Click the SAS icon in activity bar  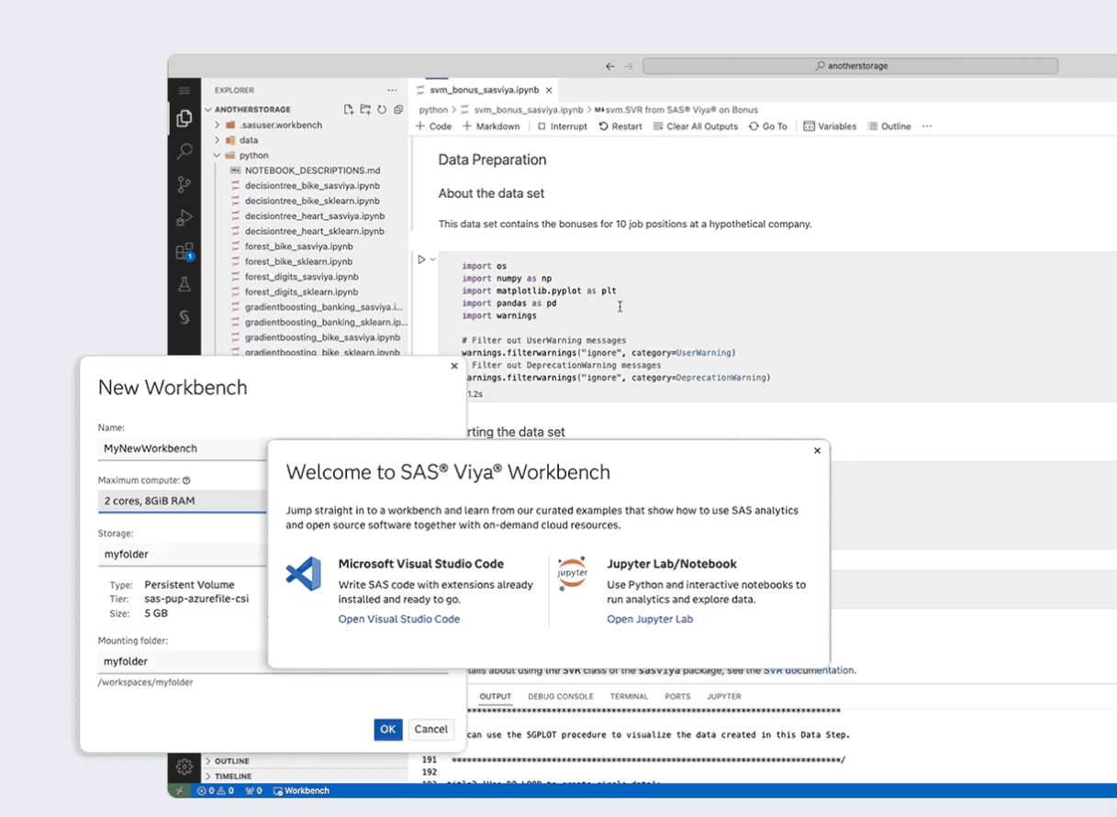point(184,317)
